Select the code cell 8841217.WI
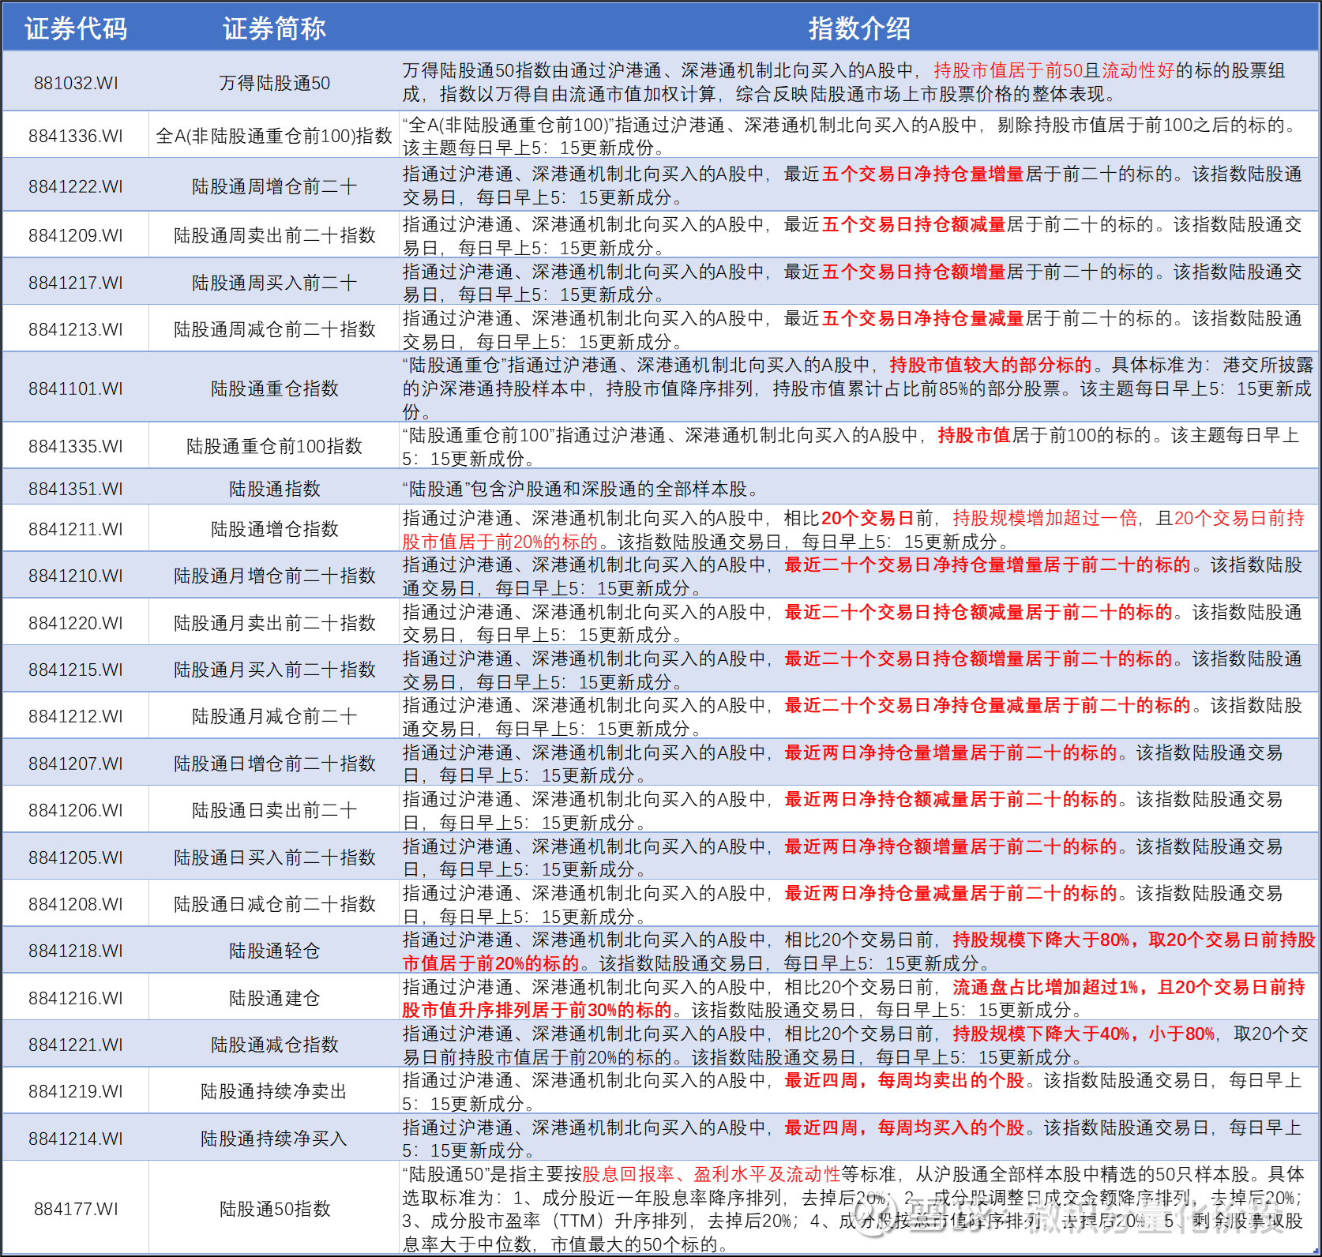 click(76, 283)
